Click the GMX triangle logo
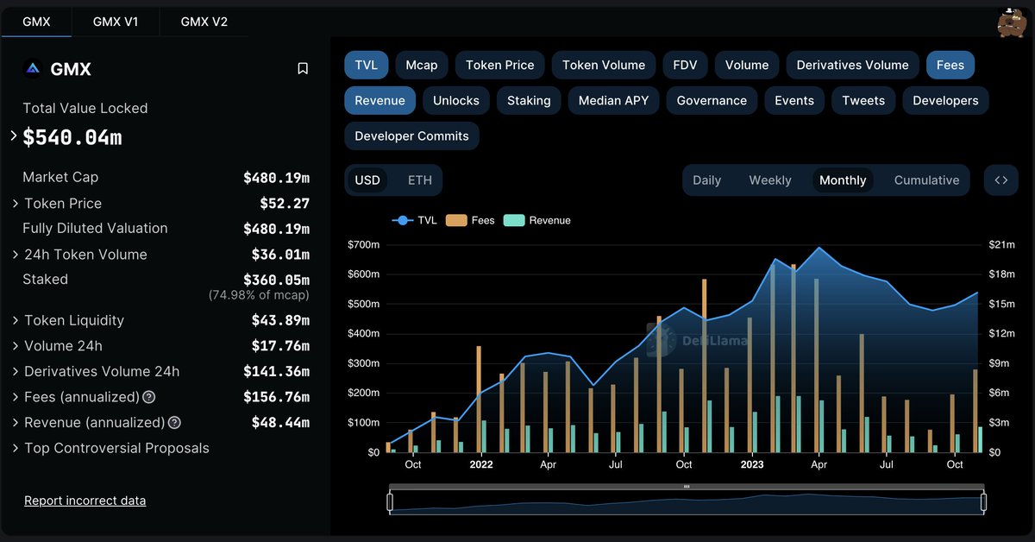Screen dimensions: 1035x542 point(31,68)
